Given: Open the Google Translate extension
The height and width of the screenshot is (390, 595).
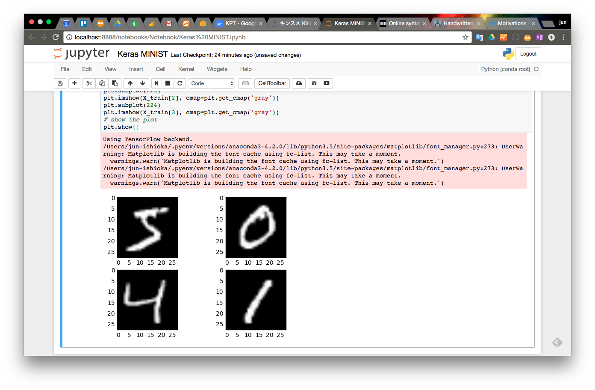Looking at the screenshot, I should (x=480, y=37).
